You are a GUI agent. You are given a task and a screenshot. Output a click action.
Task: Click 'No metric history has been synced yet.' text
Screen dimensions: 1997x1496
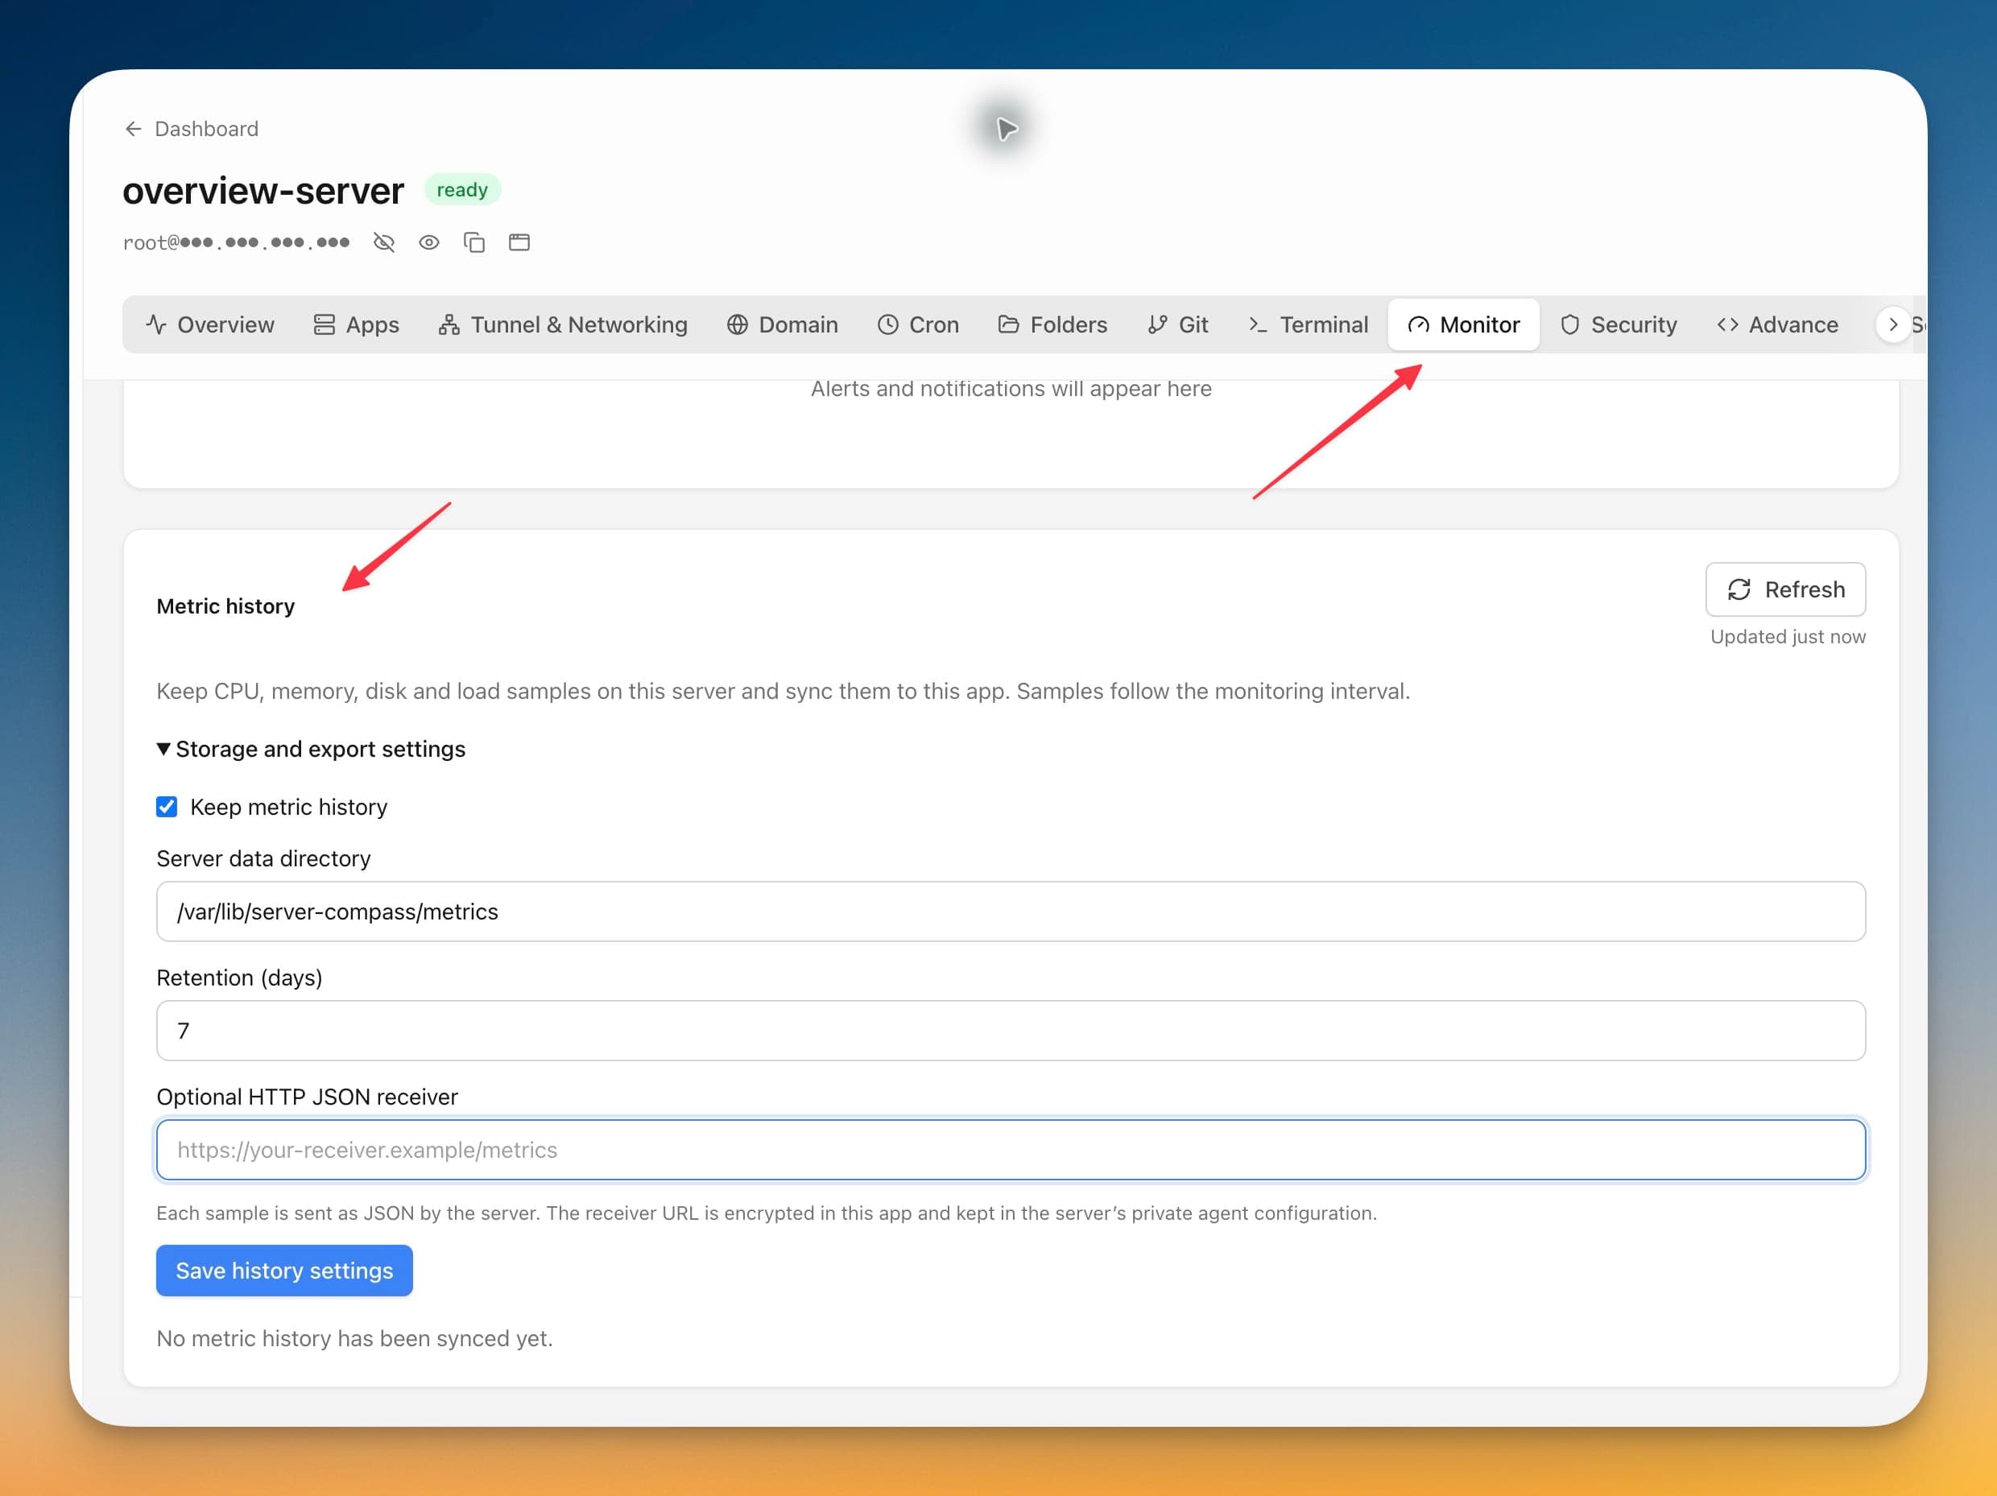coord(355,1338)
